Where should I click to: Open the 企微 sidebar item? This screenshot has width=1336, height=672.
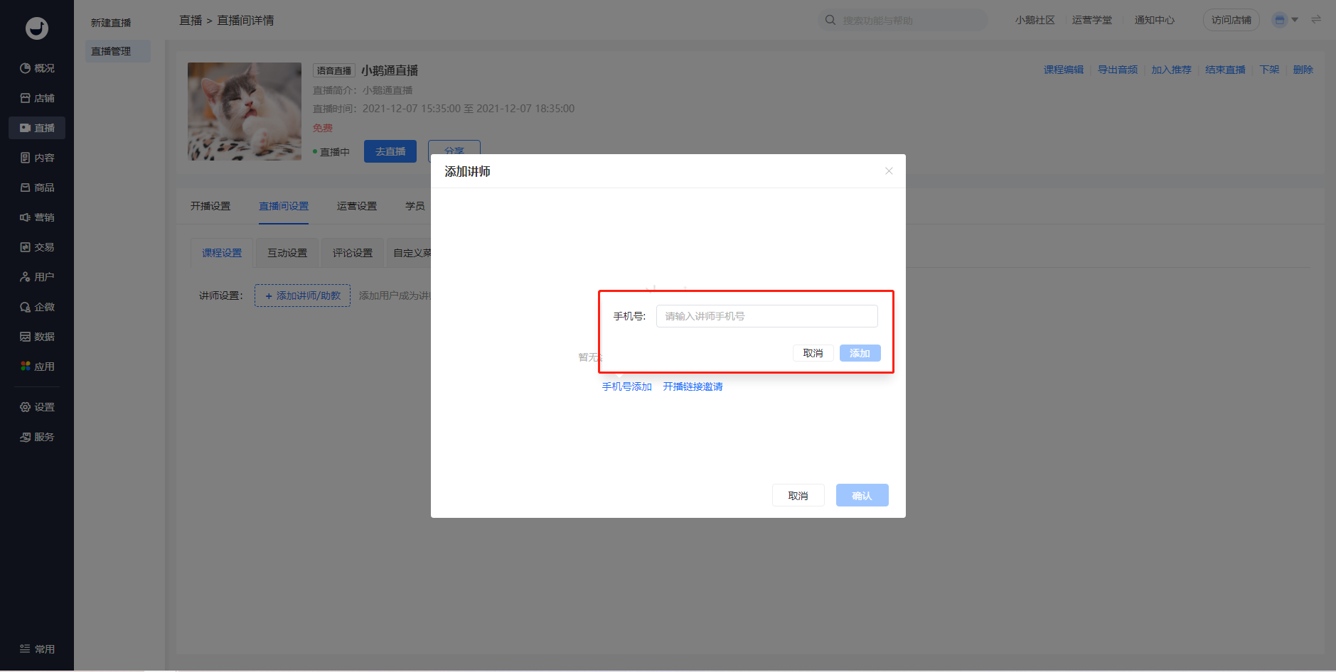pos(37,307)
